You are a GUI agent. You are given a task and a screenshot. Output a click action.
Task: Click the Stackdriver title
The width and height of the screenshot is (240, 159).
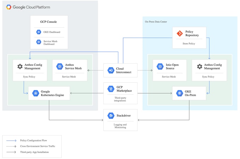(124, 115)
